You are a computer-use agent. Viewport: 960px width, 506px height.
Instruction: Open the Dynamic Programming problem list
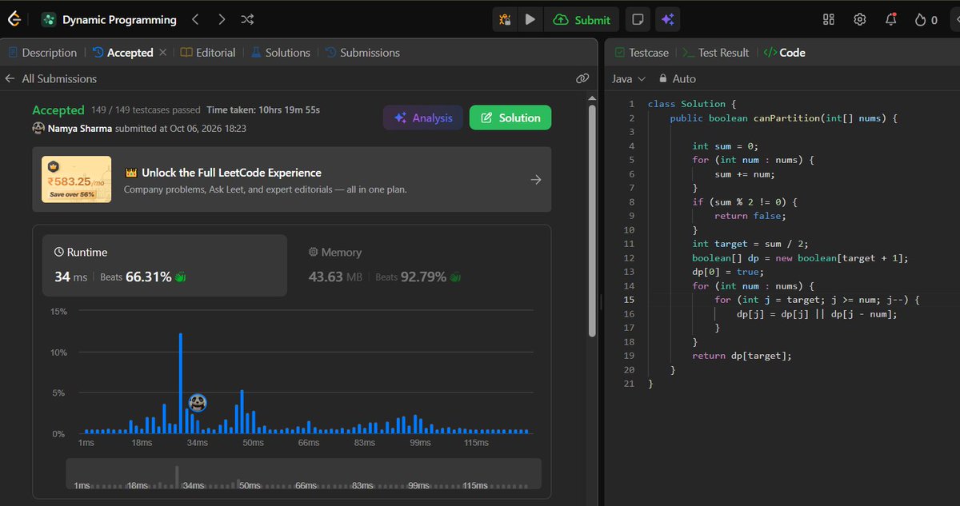(x=109, y=20)
